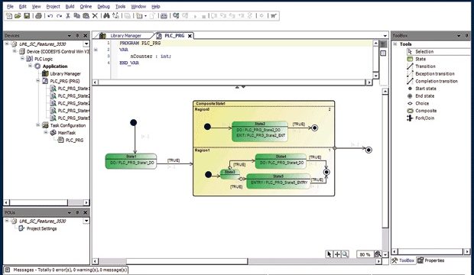Collapse the Application tree node

pos(31,66)
